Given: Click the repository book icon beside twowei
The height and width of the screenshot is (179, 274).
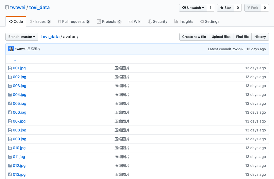Looking at the screenshot, I should click(7, 8).
